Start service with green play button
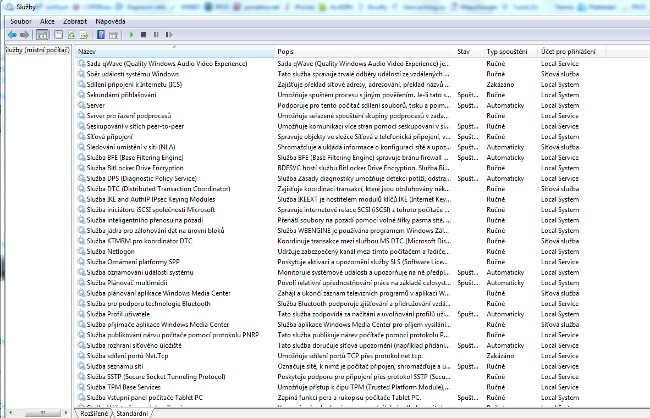650x418 pixels. pos(131,35)
